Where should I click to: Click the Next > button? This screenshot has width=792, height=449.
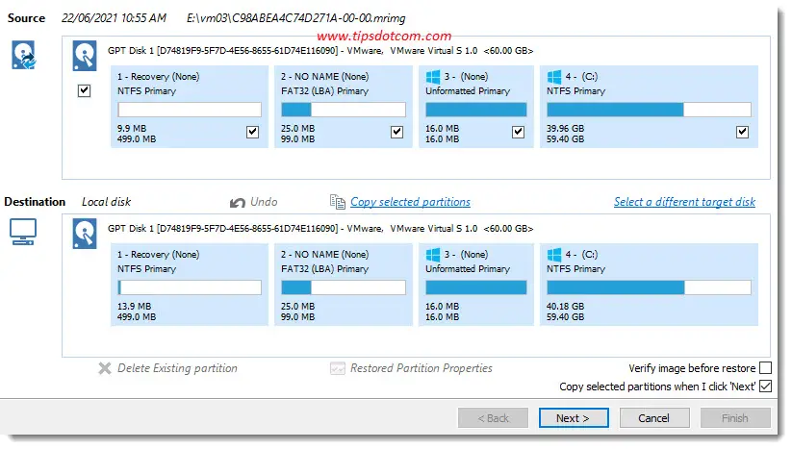pyautogui.click(x=574, y=418)
